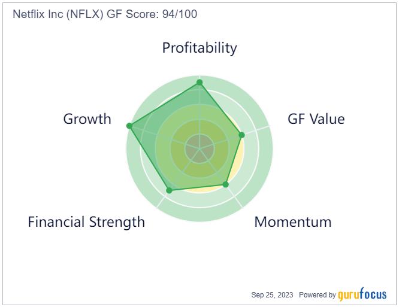Select the Profitability axis label
The width and height of the screenshot is (399, 307).
199,48
